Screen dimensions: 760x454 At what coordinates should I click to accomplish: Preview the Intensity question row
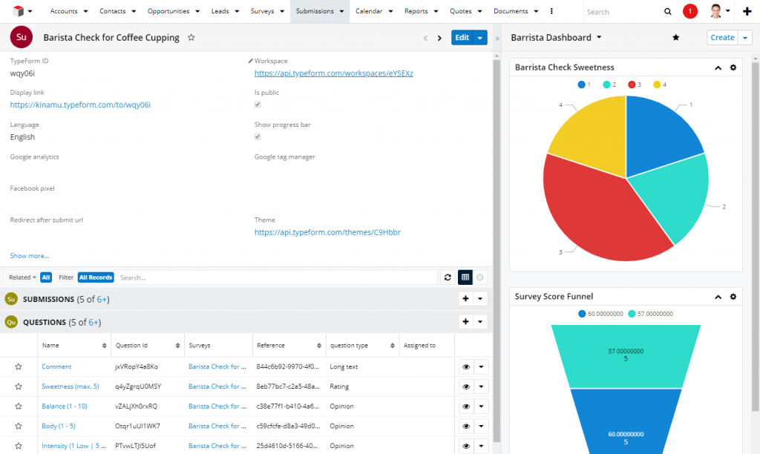(x=466, y=446)
